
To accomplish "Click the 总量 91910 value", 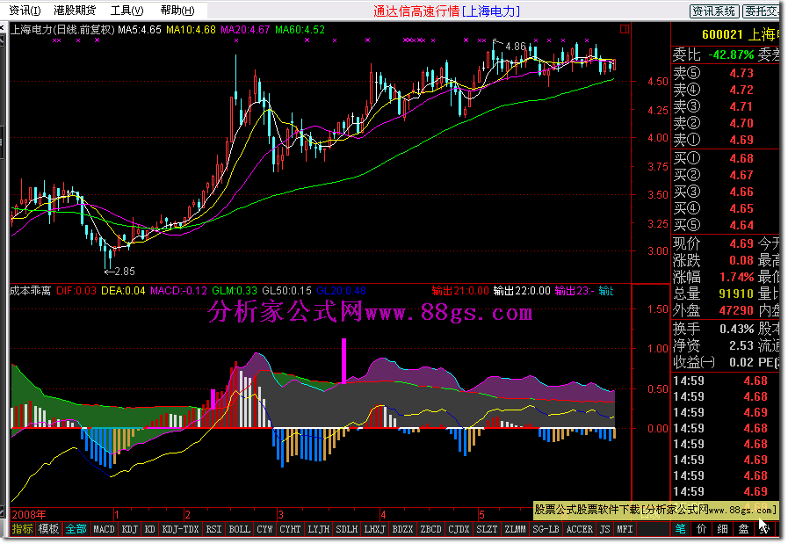I will 736,294.
